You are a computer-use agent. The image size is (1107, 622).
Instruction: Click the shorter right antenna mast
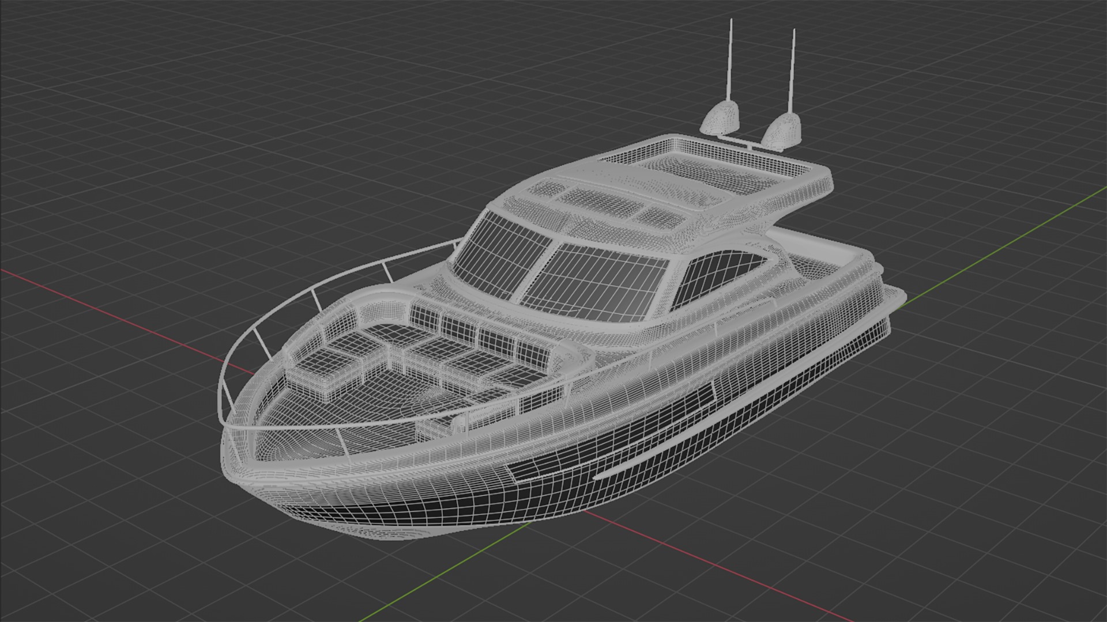[x=792, y=71]
